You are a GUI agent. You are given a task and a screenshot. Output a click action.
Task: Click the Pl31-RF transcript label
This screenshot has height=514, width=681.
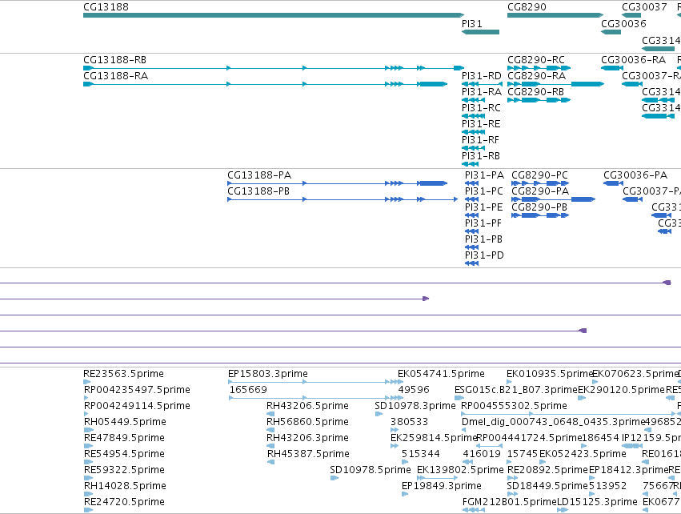coord(480,140)
